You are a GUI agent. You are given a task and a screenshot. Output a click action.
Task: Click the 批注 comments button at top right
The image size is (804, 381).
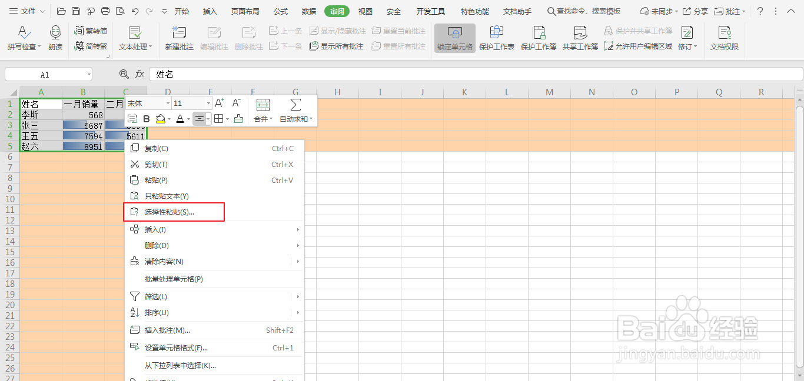(730, 11)
